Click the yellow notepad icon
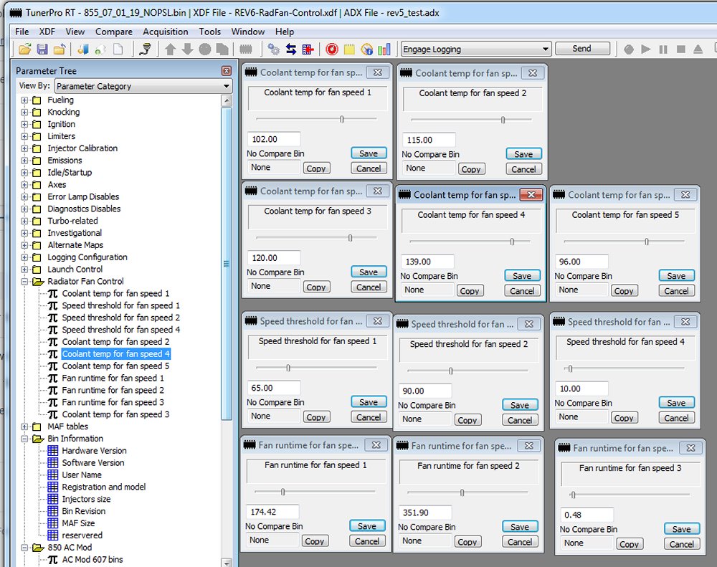 point(349,49)
